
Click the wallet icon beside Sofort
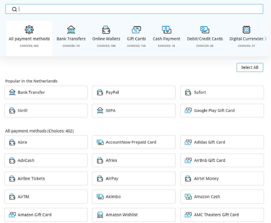click(x=188, y=92)
